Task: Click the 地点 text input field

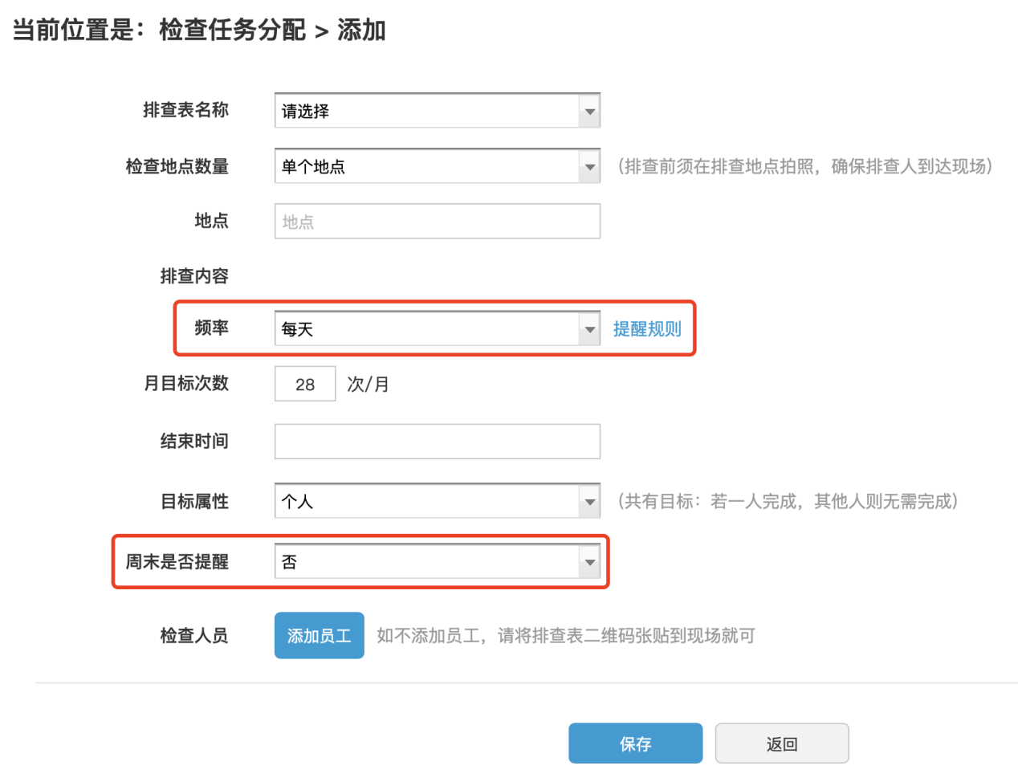Action: pyautogui.click(x=438, y=221)
